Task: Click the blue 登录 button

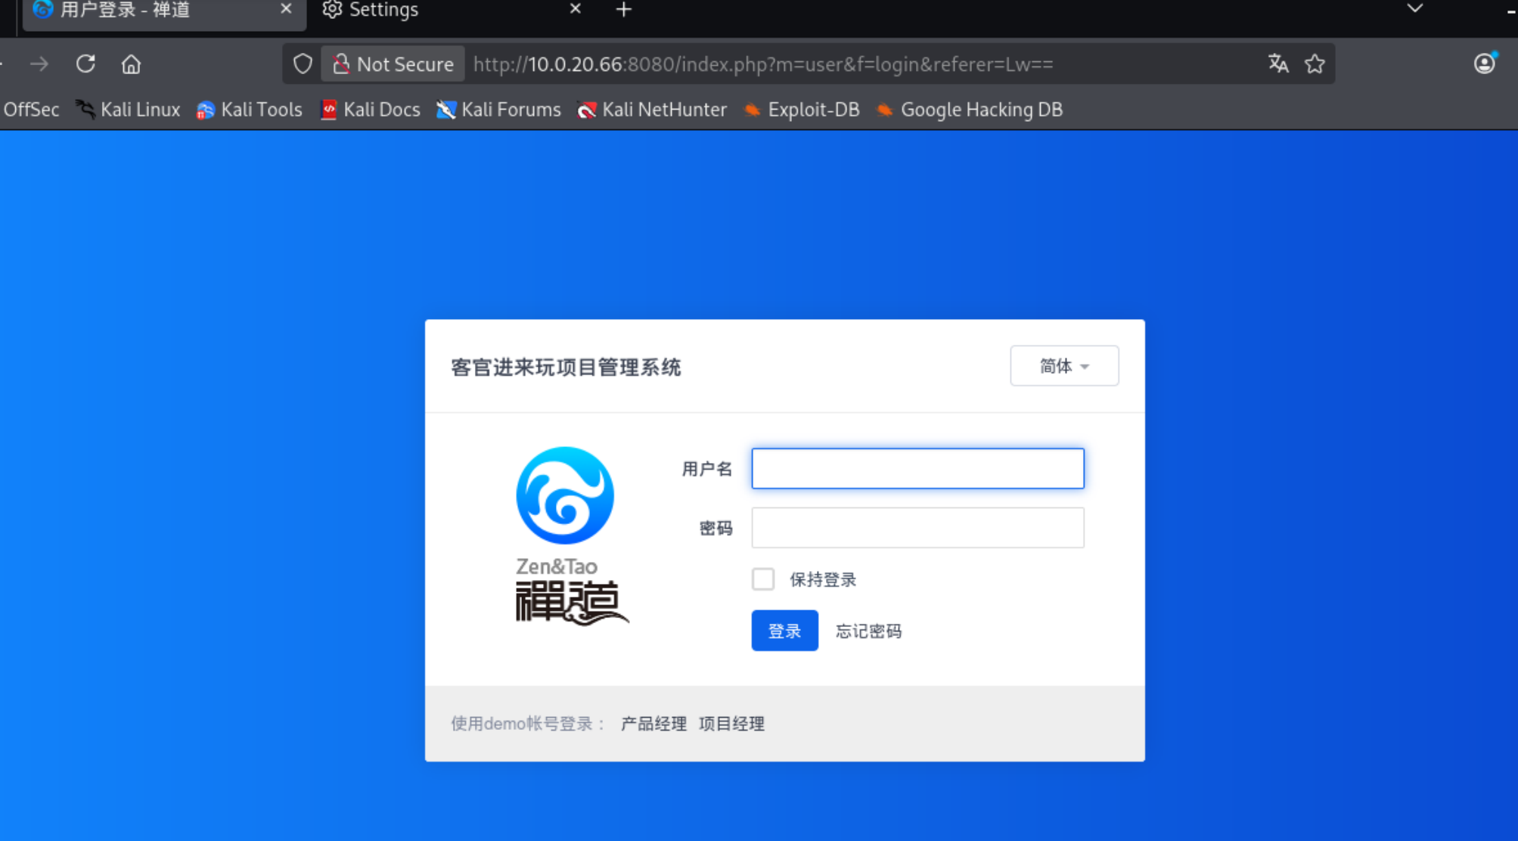Action: (x=784, y=631)
